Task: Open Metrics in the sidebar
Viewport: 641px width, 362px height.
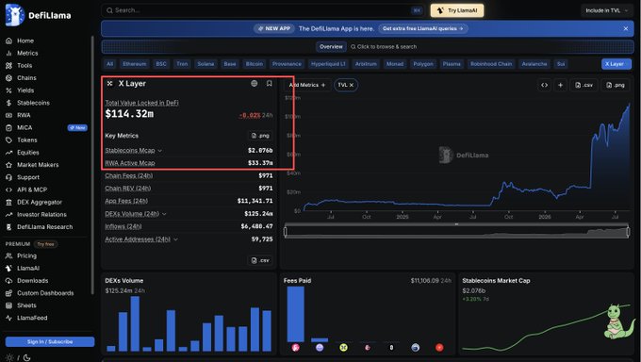Action: [22, 53]
